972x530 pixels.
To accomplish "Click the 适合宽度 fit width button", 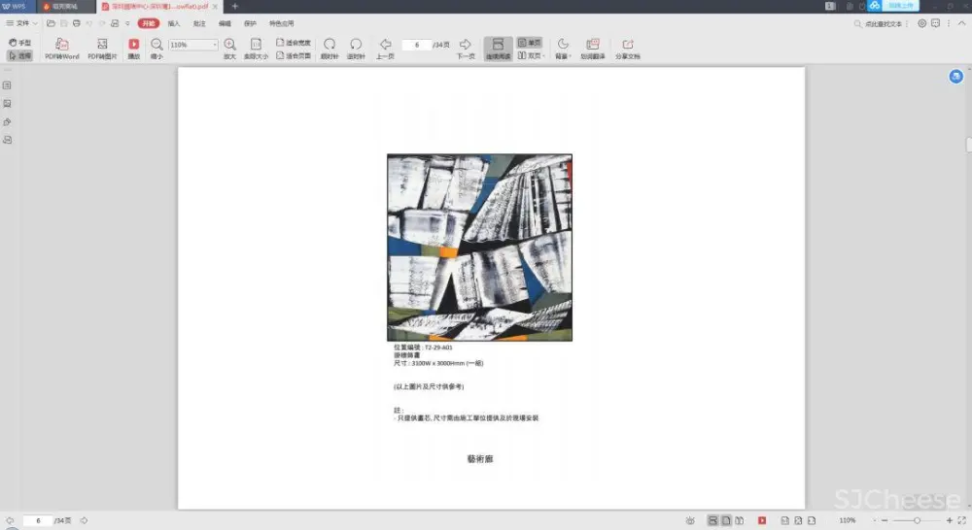I will coord(294,43).
